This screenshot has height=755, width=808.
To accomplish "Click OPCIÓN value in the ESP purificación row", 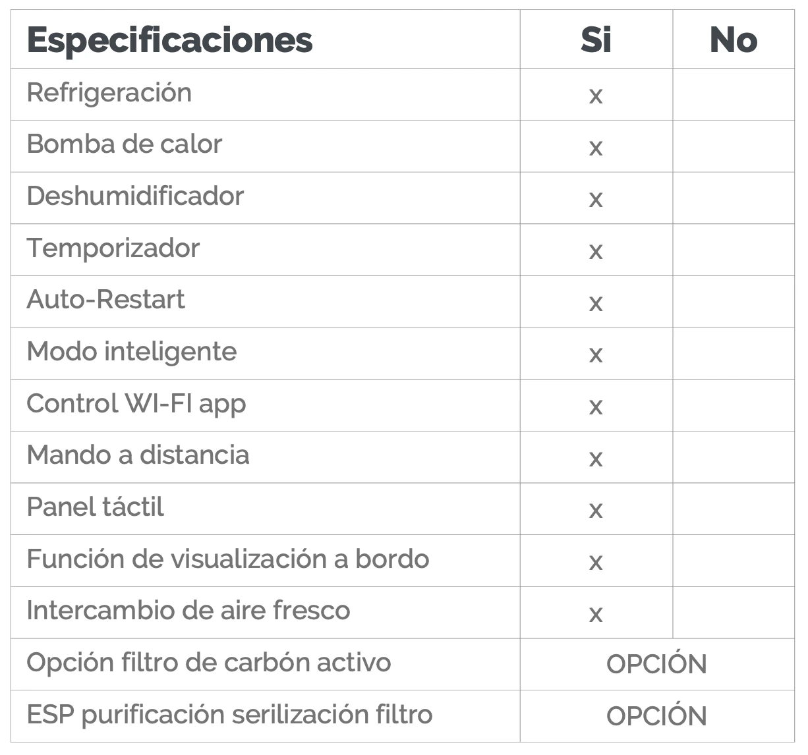I will coord(656,716).
